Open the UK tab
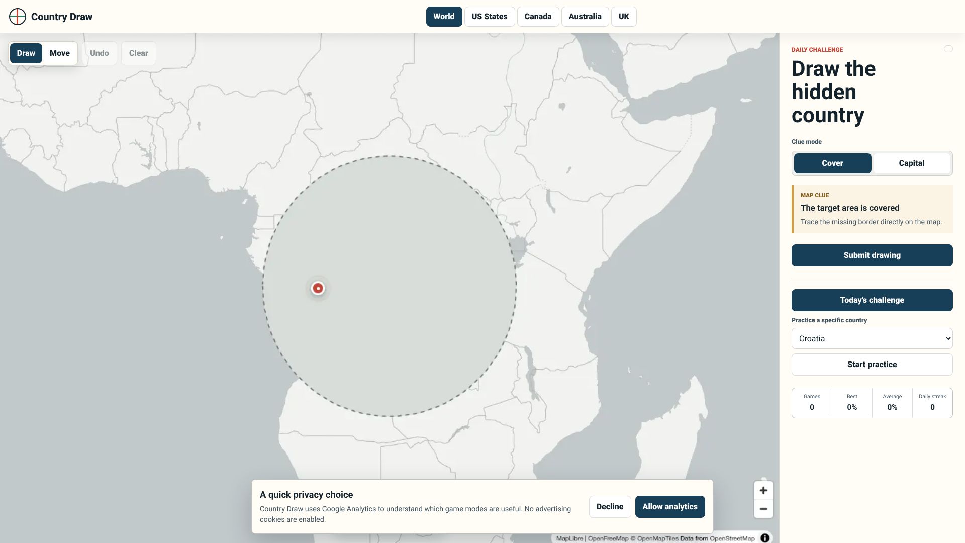965x543 pixels. (624, 17)
